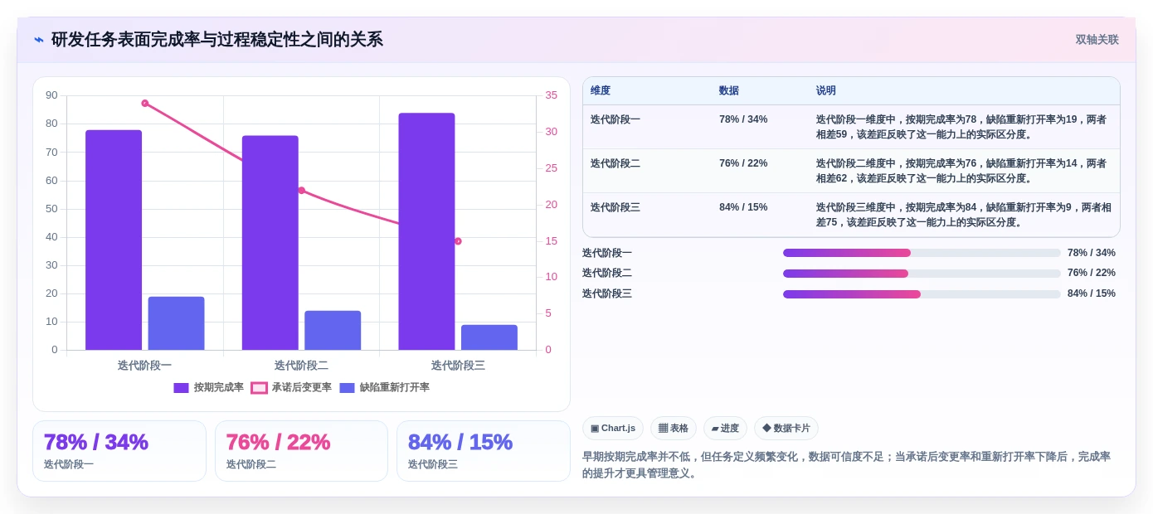Click the description for 迭代阶段三 mentioning 相差75
This screenshot has height=514, width=1153.
click(x=964, y=215)
